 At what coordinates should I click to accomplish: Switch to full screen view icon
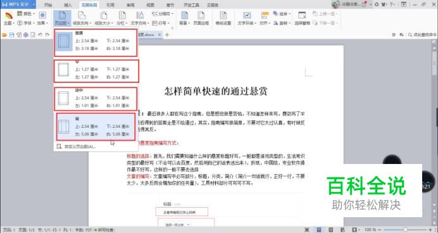pos(307,230)
